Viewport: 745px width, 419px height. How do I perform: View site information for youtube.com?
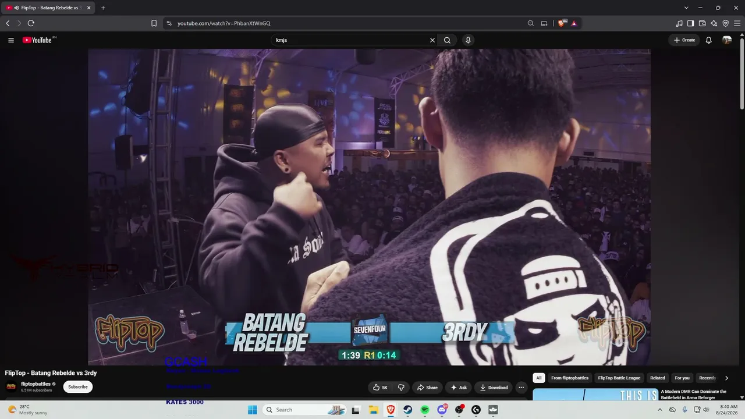169,23
